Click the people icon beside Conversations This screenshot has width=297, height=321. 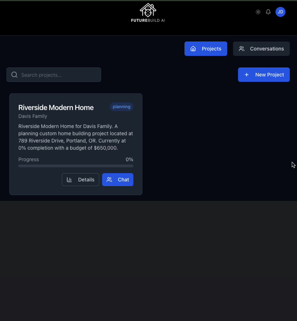[x=241, y=49]
